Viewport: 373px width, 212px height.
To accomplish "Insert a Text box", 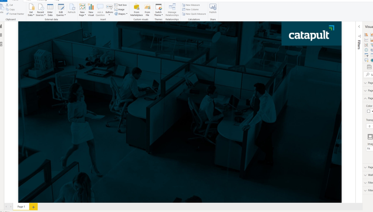I will click(x=121, y=5).
